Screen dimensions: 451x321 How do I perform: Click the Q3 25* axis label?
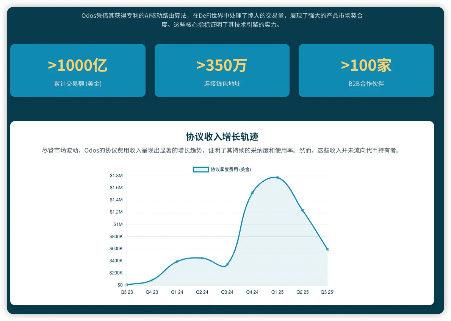point(327,292)
